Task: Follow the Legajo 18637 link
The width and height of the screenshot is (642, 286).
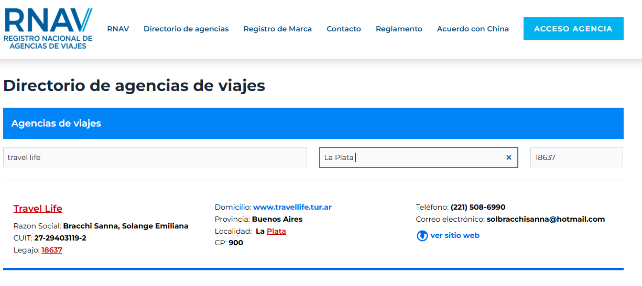Action: [52, 250]
